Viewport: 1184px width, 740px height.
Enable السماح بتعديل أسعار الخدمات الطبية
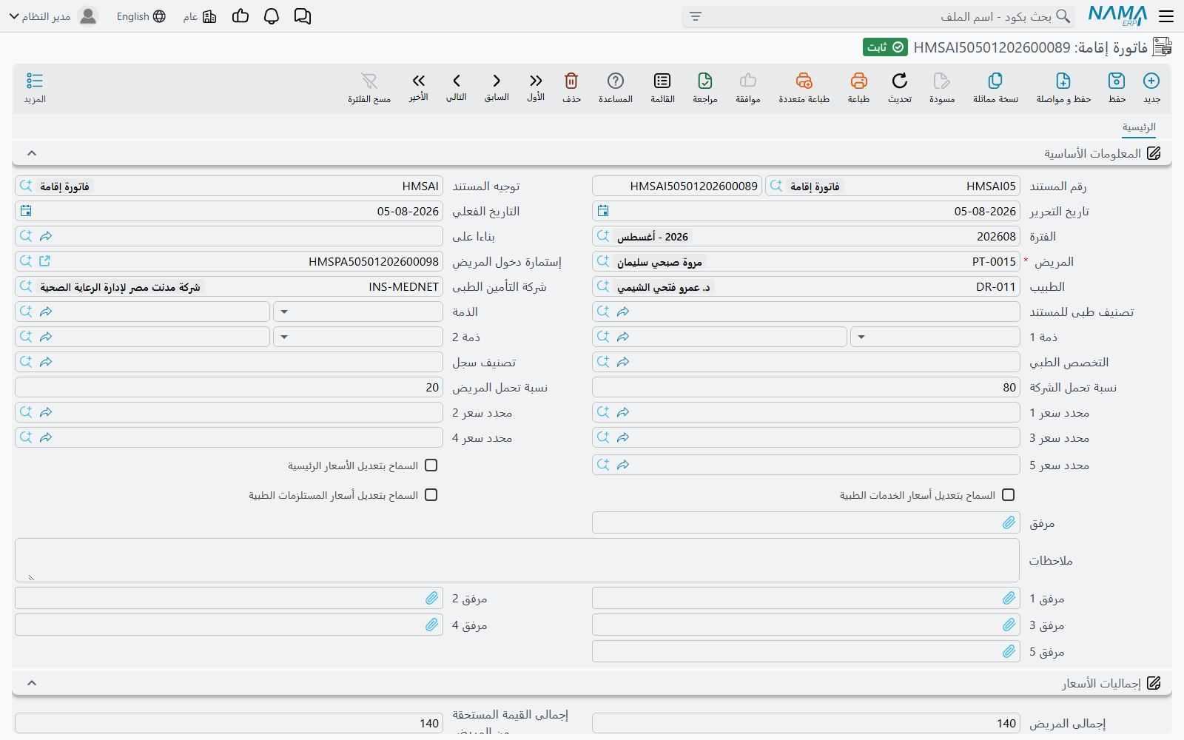click(x=1009, y=495)
